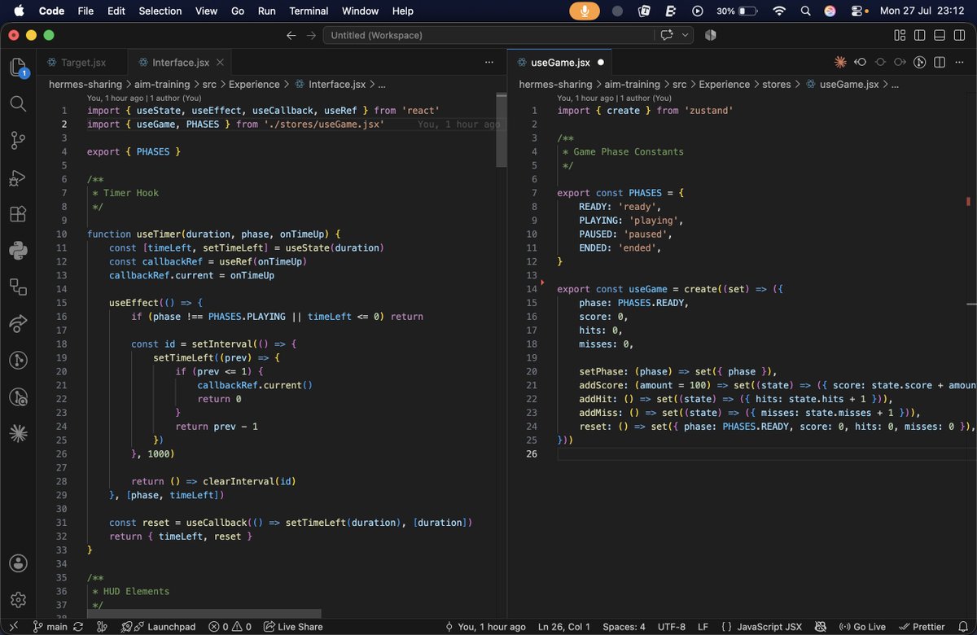Click the orange Claude icon in editor toolbar
Viewport: 977px width, 635px height.
(841, 62)
